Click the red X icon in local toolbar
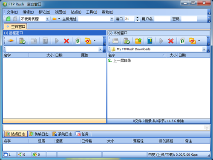Image resolution: width=213 pixels, height=160 pixels. [171, 41]
